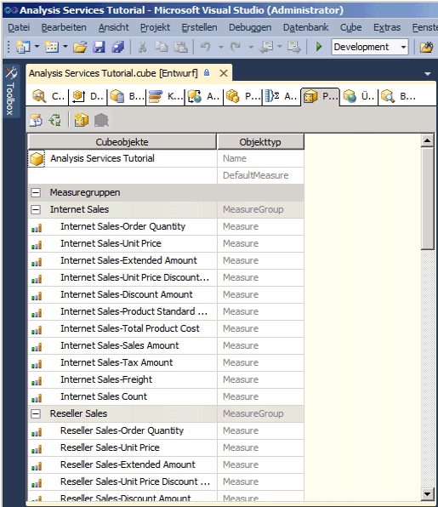This screenshot has width=438, height=507.
Task: Open the Datenbank menu
Action: tap(306, 27)
